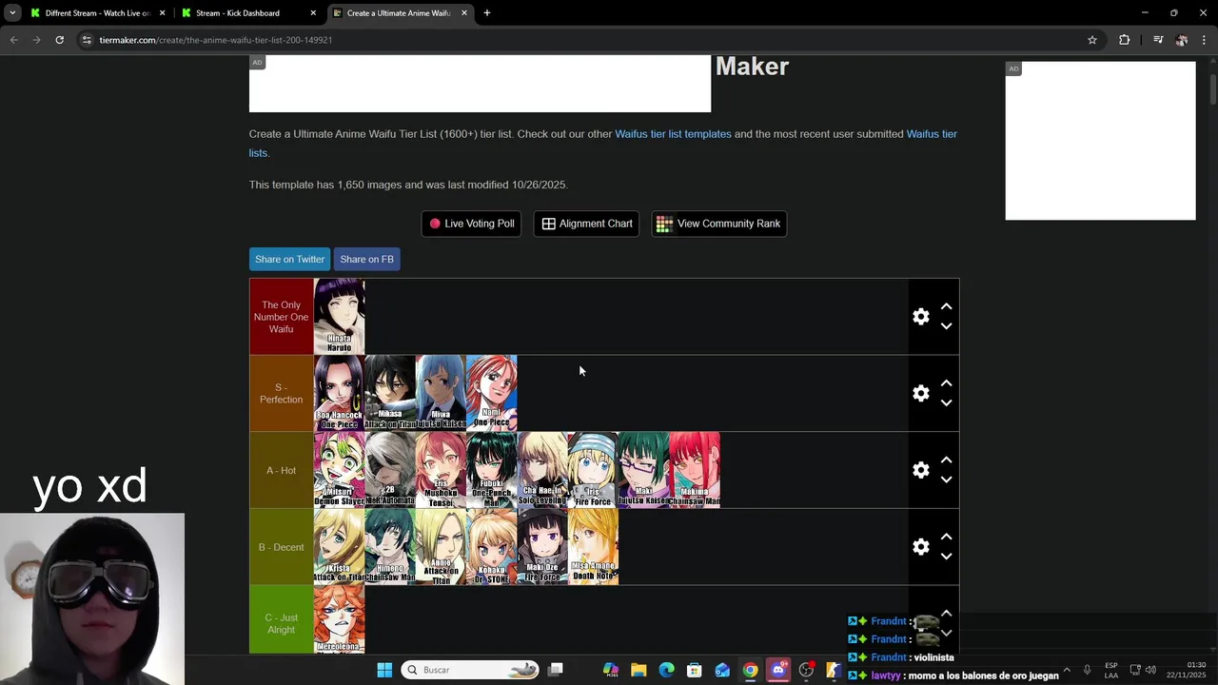
Task: Open Chrome three-dot menu
Action: (1204, 40)
